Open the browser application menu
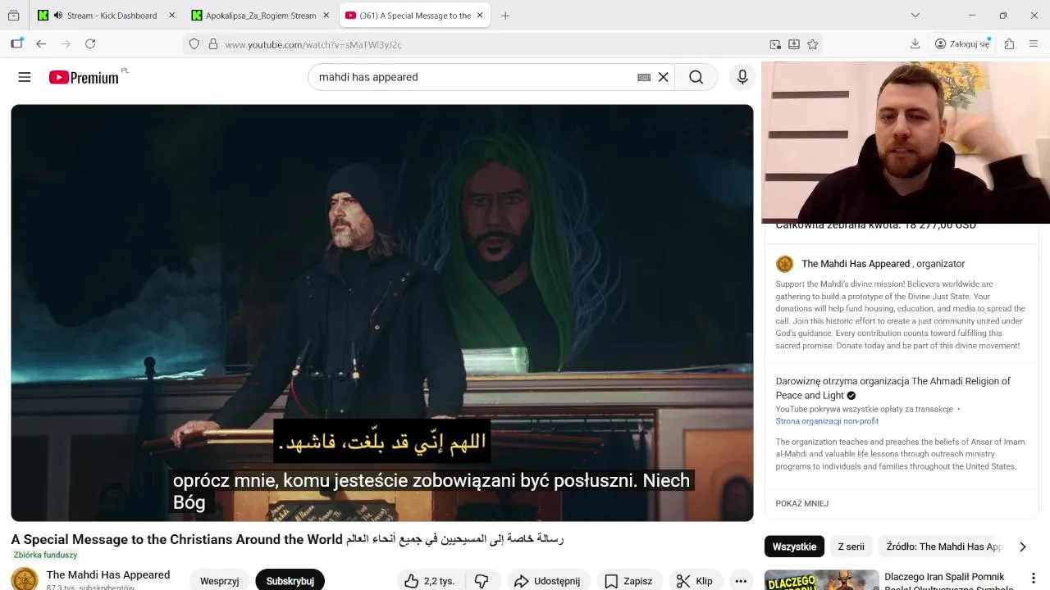Viewport: 1050px width, 590px height. coord(1034,44)
